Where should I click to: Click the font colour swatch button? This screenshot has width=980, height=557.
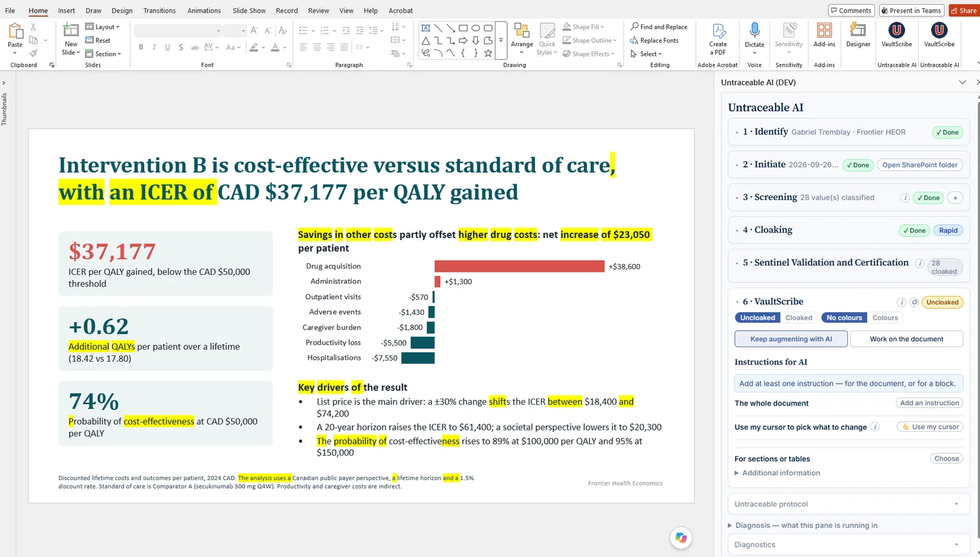[275, 48]
